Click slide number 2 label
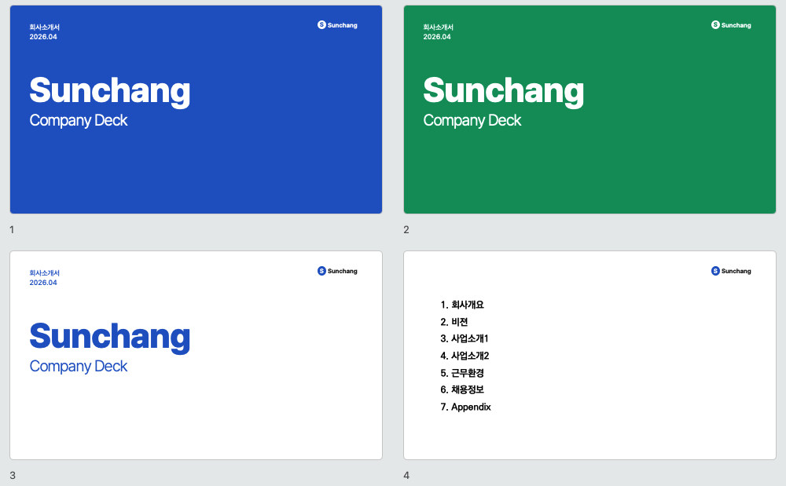This screenshot has width=786, height=486. (x=406, y=230)
